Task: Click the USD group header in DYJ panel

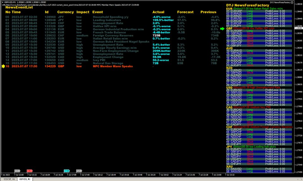Action: (x=253, y=88)
